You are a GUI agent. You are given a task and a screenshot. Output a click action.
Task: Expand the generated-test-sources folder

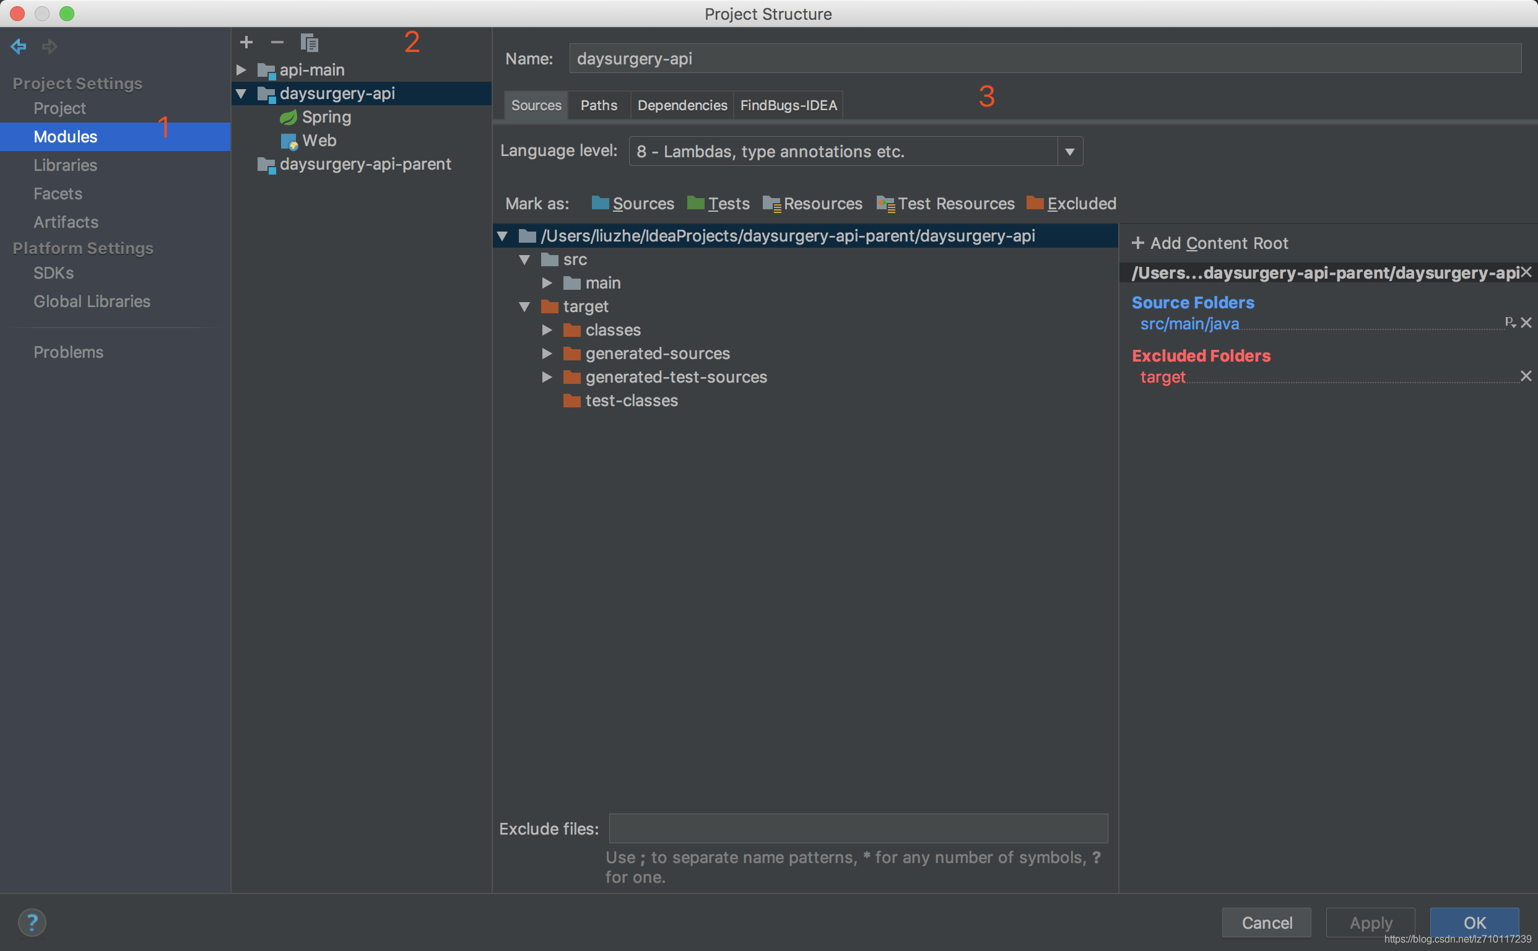click(547, 378)
